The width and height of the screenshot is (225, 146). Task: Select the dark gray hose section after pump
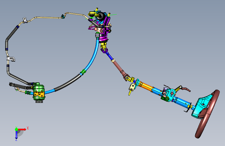68,83
